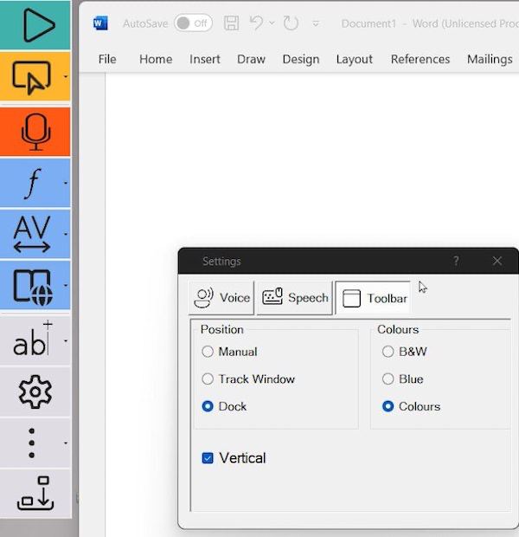519x537 pixels.
Task: Switch to the Speech settings tab
Action: point(295,298)
